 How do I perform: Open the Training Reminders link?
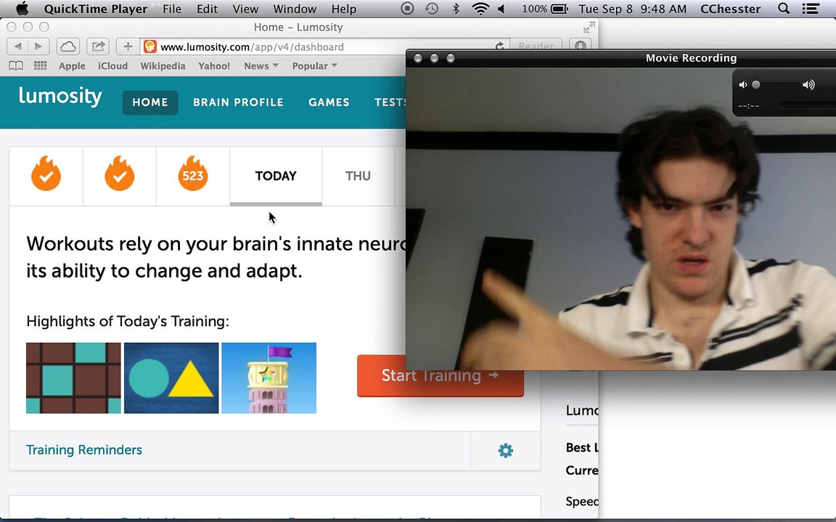click(84, 450)
